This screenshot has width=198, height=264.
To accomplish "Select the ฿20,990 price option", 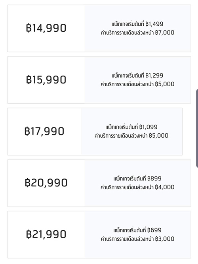I will [x=99, y=183].
